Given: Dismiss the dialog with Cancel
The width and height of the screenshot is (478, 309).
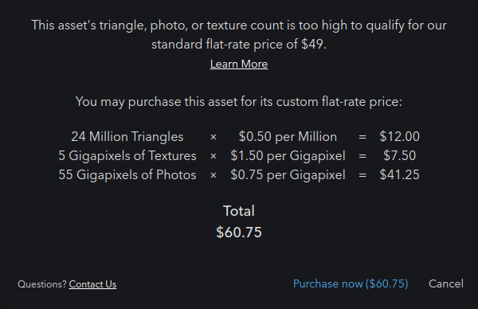Looking at the screenshot, I should tap(445, 284).
